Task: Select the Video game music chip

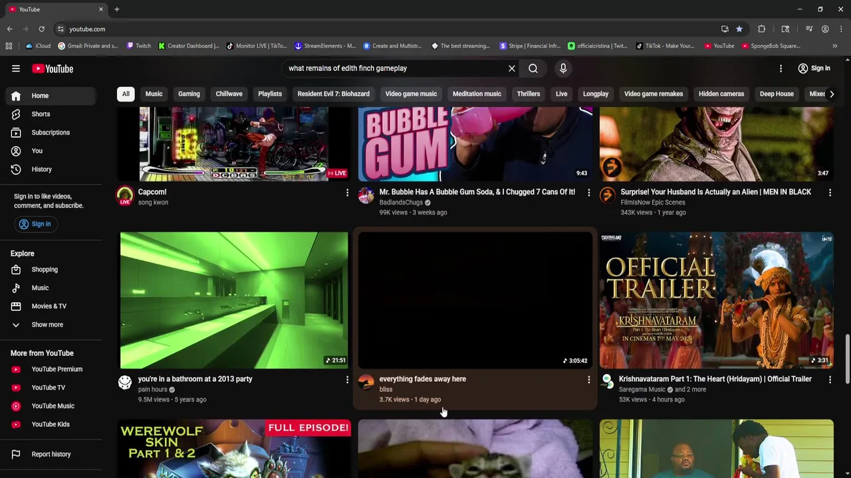Action: pyautogui.click(x=411, y=94)
